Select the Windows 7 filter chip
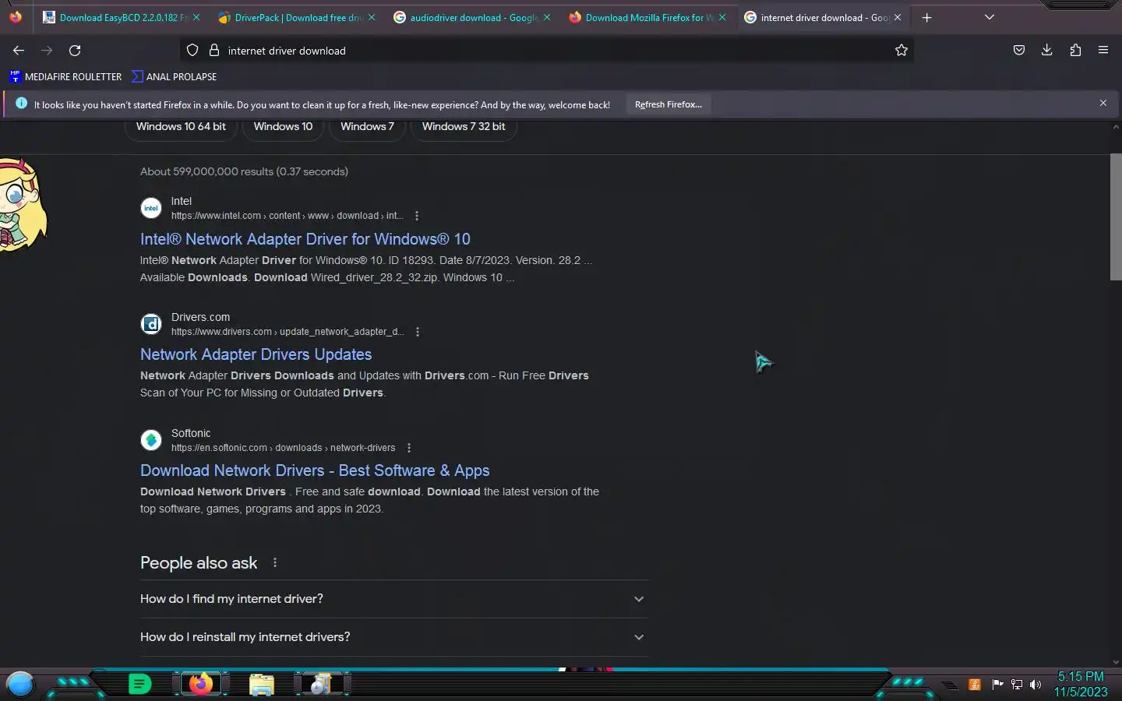 pyautogui.click(x=367, y=126)
